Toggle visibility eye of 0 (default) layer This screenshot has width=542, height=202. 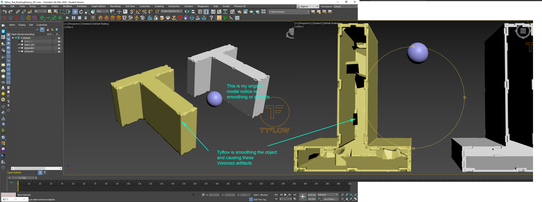16,38
